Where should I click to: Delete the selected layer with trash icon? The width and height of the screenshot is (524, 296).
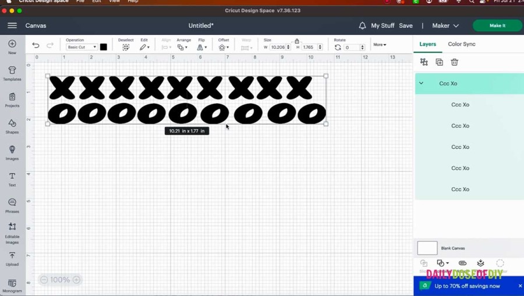(454, 62)
